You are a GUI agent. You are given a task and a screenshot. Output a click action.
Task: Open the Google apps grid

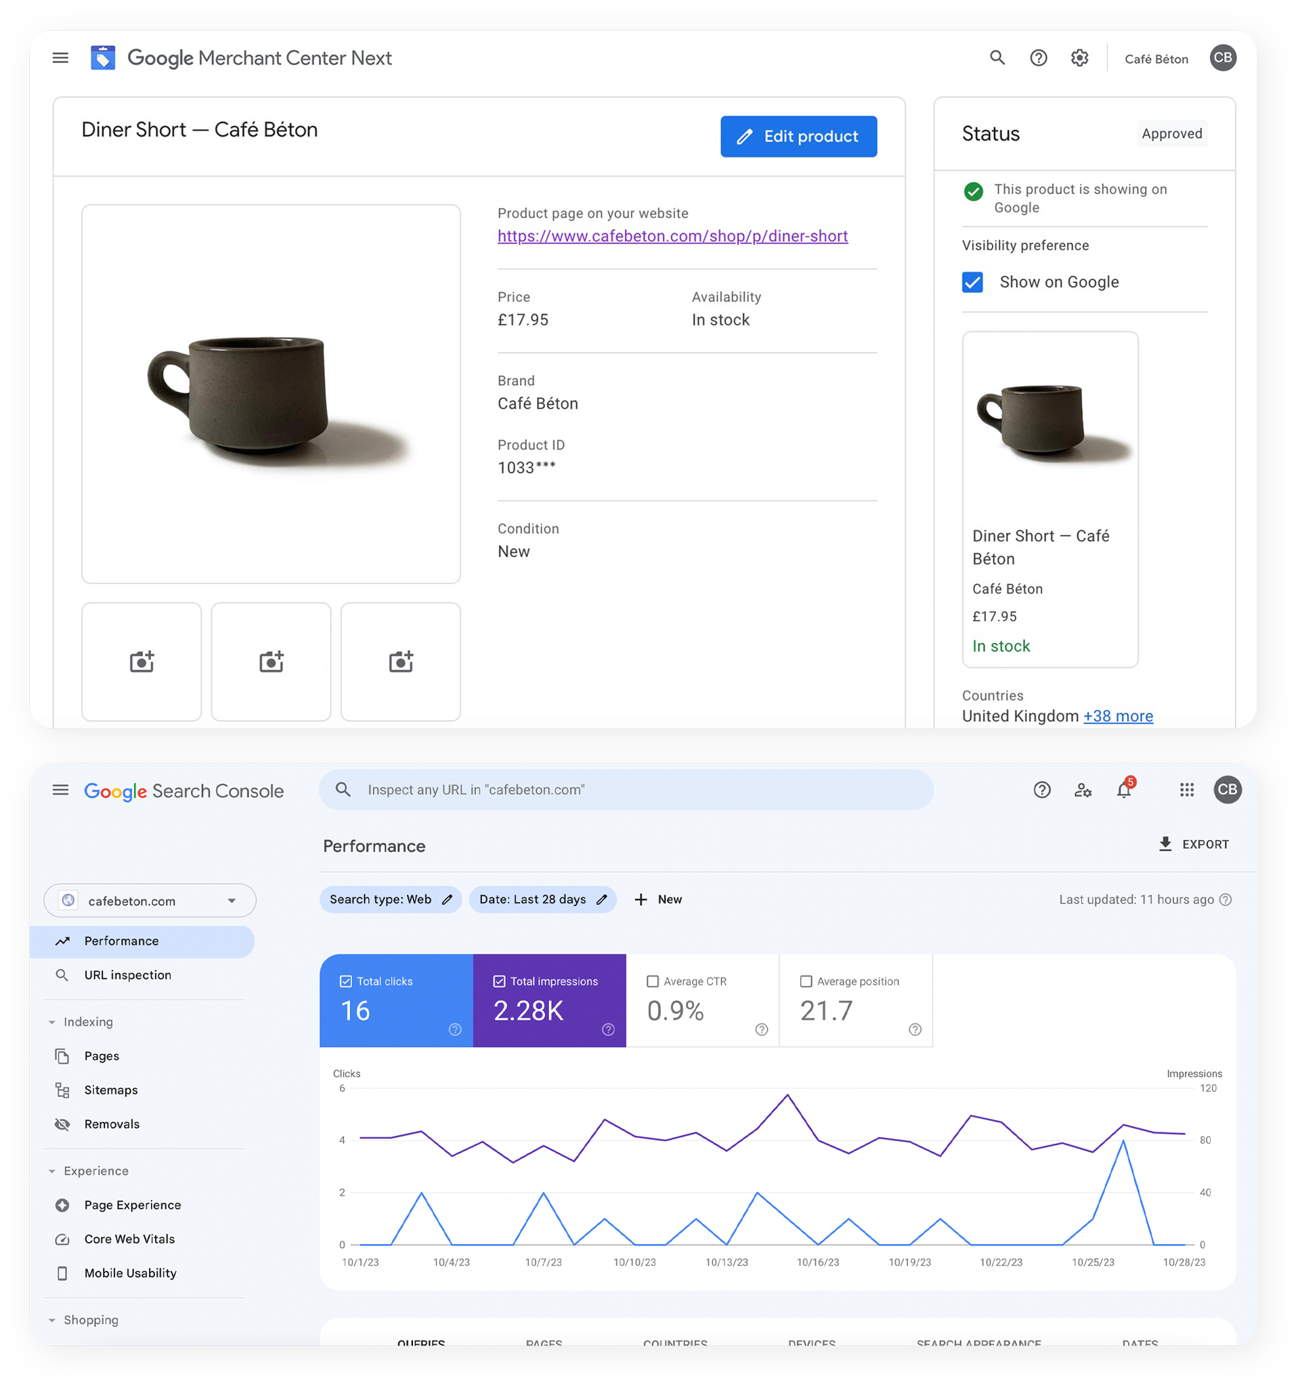tap(1186, 790)
